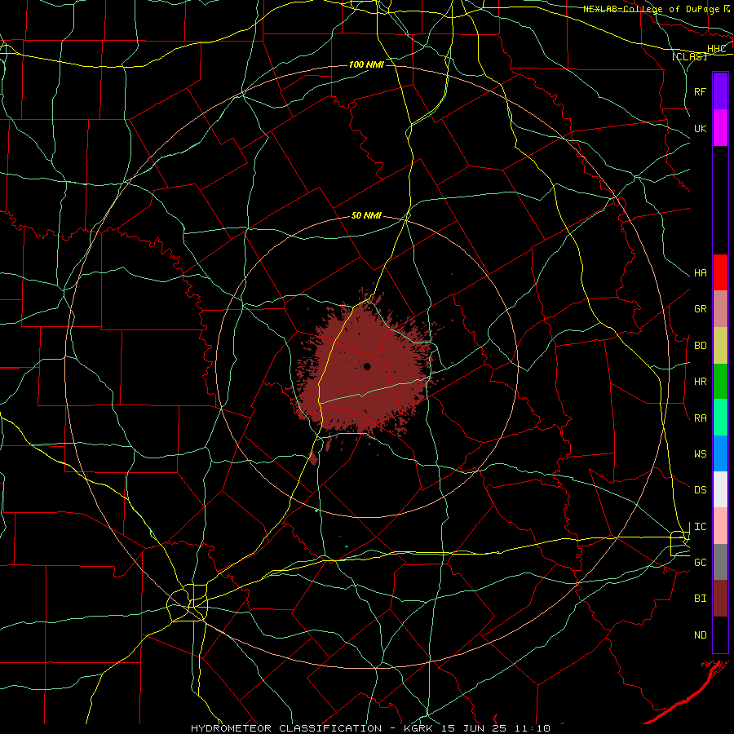734x734 pixels.
Task: Click the RA legend label
Action: pos(700,418)
